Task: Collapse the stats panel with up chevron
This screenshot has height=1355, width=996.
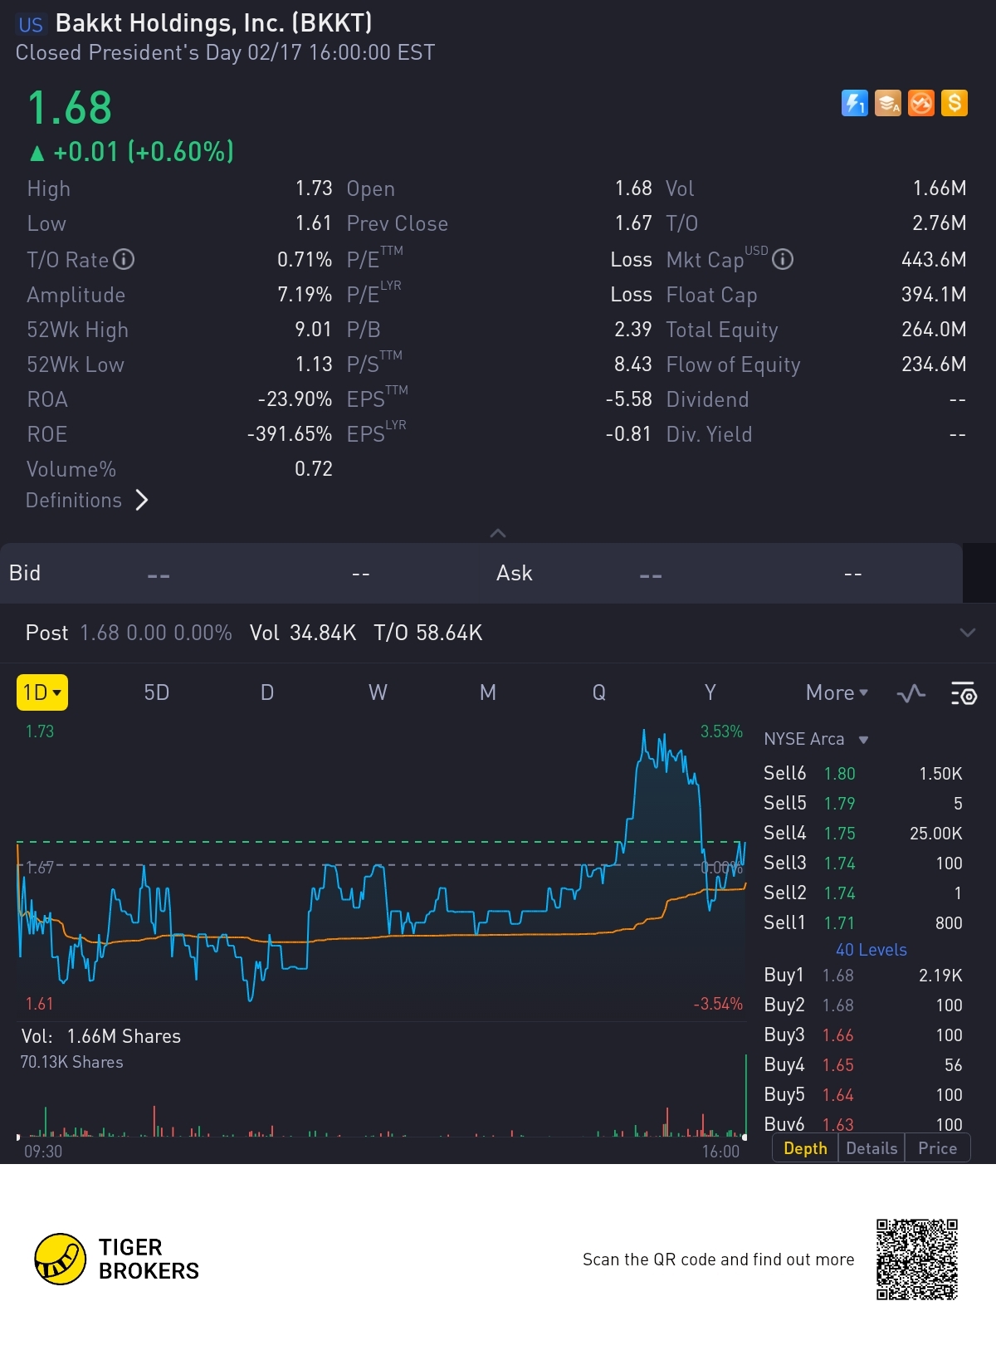Action: click(x=498, y=533)
